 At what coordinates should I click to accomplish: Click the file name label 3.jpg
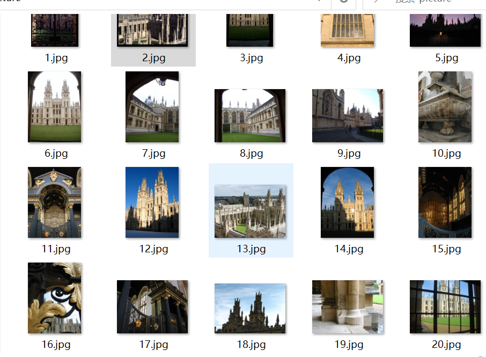(252, 57)
